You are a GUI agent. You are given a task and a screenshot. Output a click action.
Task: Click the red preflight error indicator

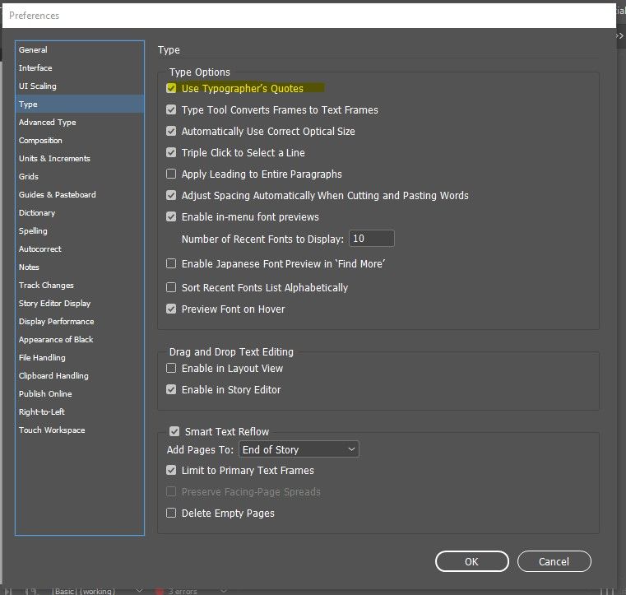tap(159, 590)
